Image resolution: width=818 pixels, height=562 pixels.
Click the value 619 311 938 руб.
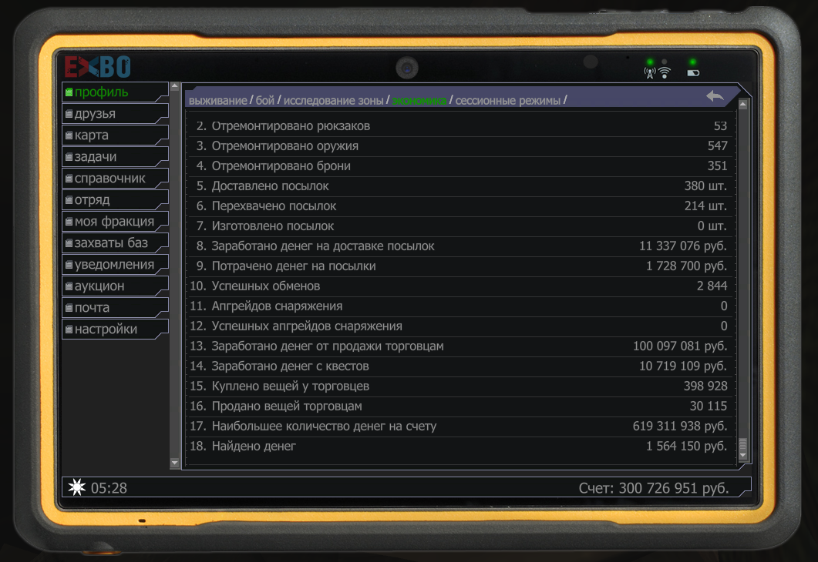pos(680,426)
